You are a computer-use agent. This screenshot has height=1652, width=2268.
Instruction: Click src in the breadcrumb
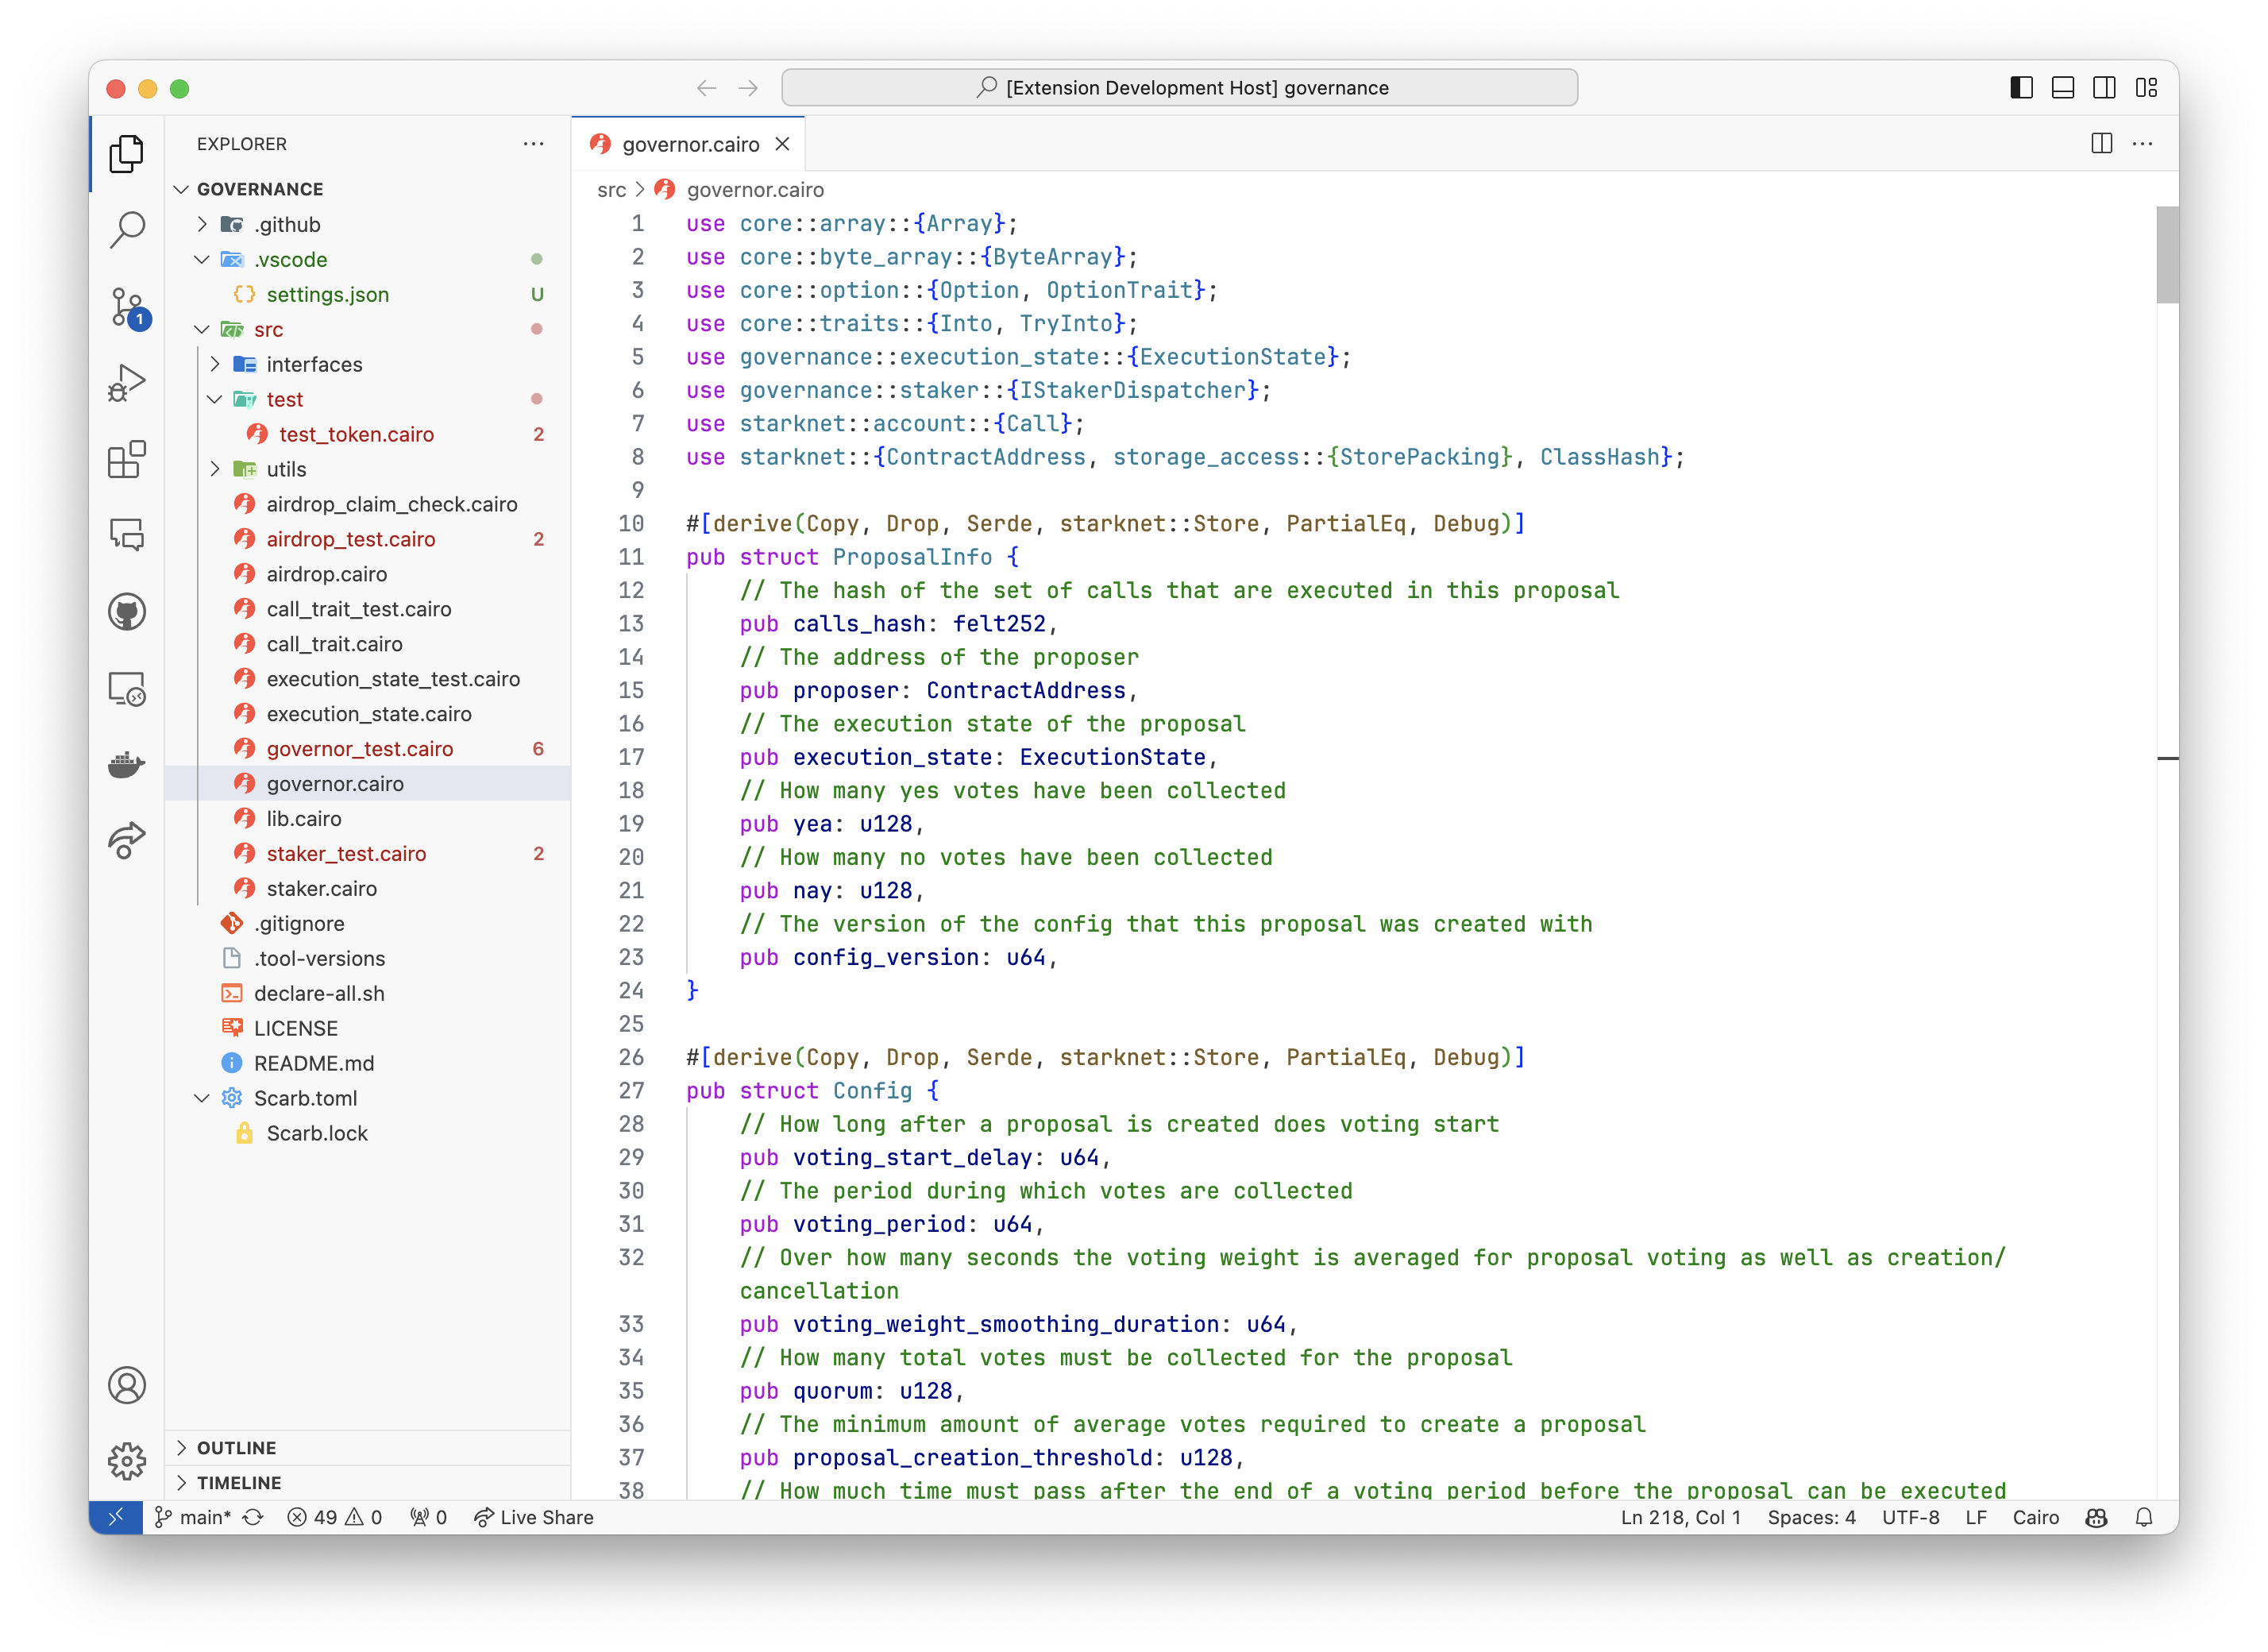[x=611, y=190]
